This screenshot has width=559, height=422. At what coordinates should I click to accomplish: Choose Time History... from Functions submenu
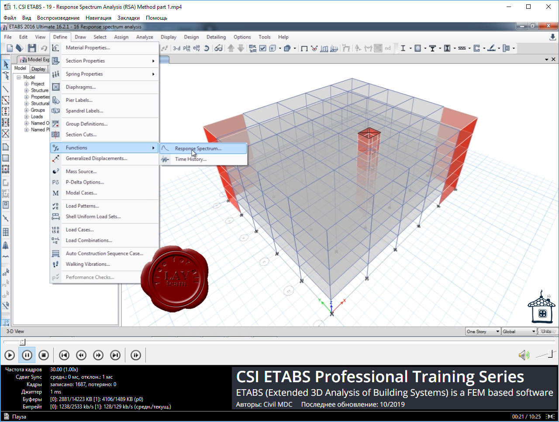[204, 159]
